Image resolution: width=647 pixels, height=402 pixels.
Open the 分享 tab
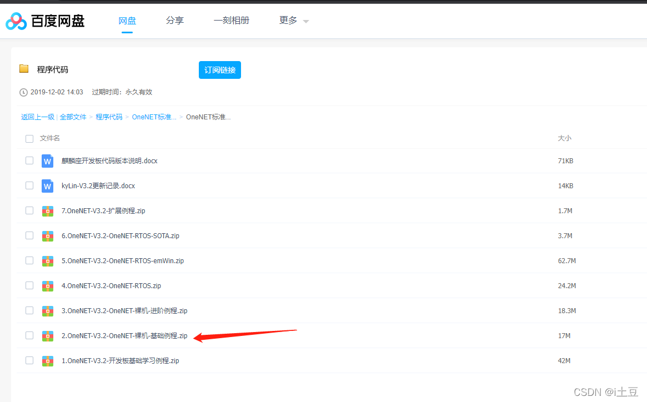(x=175, y=20)
